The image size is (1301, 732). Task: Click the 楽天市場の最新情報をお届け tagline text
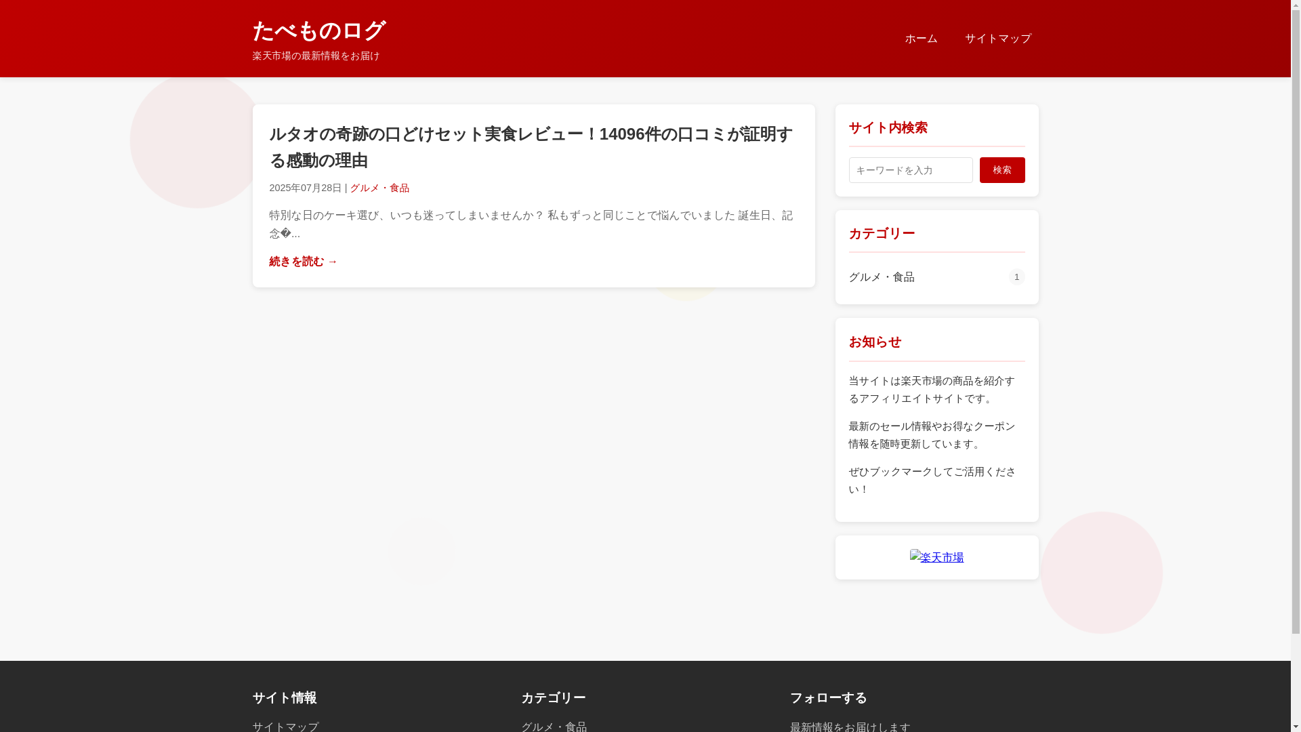coord(316,56)
